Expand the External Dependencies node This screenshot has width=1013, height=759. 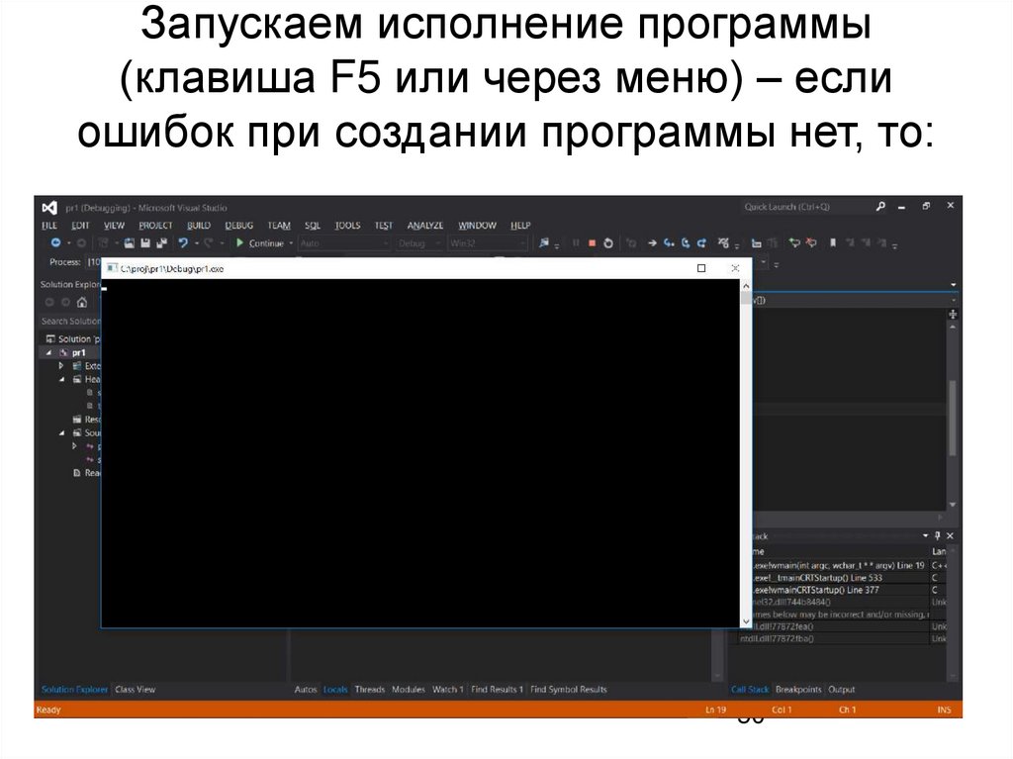(59, 364)
